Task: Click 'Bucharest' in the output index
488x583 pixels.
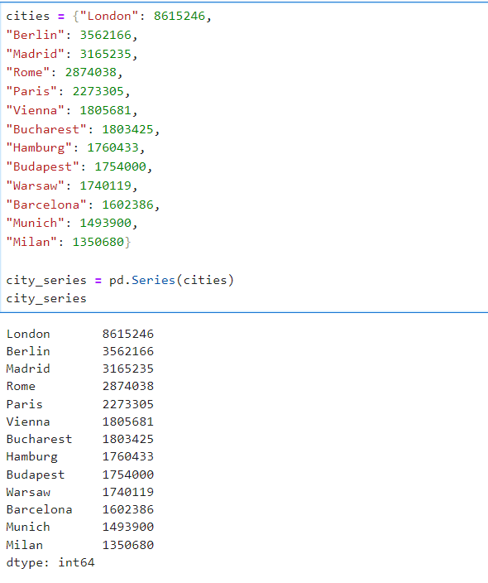Action: (x=39, y=439)
